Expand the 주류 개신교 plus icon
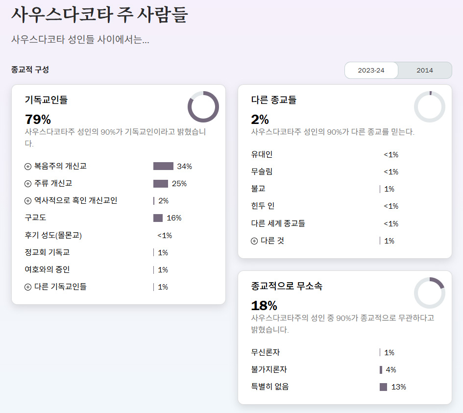The width and height of the screenshot is (463, 413). (28, 184)
